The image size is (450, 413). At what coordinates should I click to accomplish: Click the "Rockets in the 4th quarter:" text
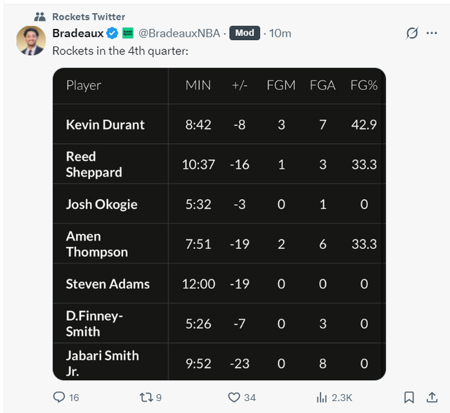120,51
